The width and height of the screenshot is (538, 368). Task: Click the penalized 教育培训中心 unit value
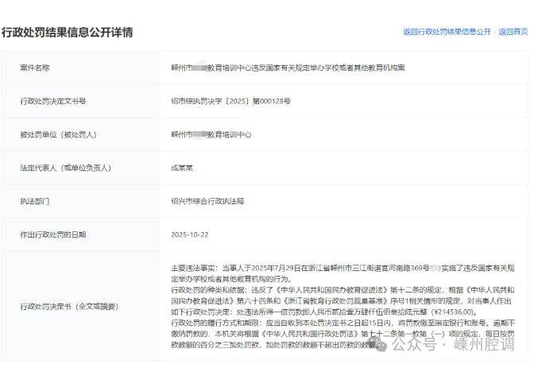point(211,135)
